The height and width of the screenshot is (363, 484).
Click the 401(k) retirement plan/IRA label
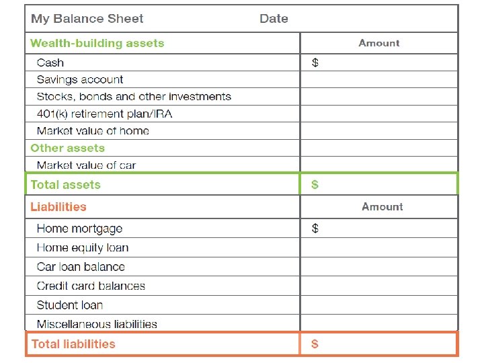[x=104, y=114]
